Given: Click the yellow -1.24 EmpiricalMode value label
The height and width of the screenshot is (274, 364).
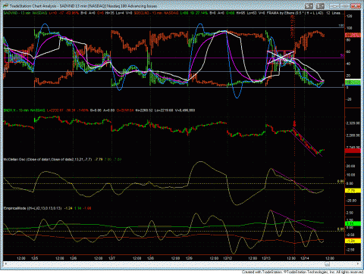Looking at the screenshot, I should point(353,241).
